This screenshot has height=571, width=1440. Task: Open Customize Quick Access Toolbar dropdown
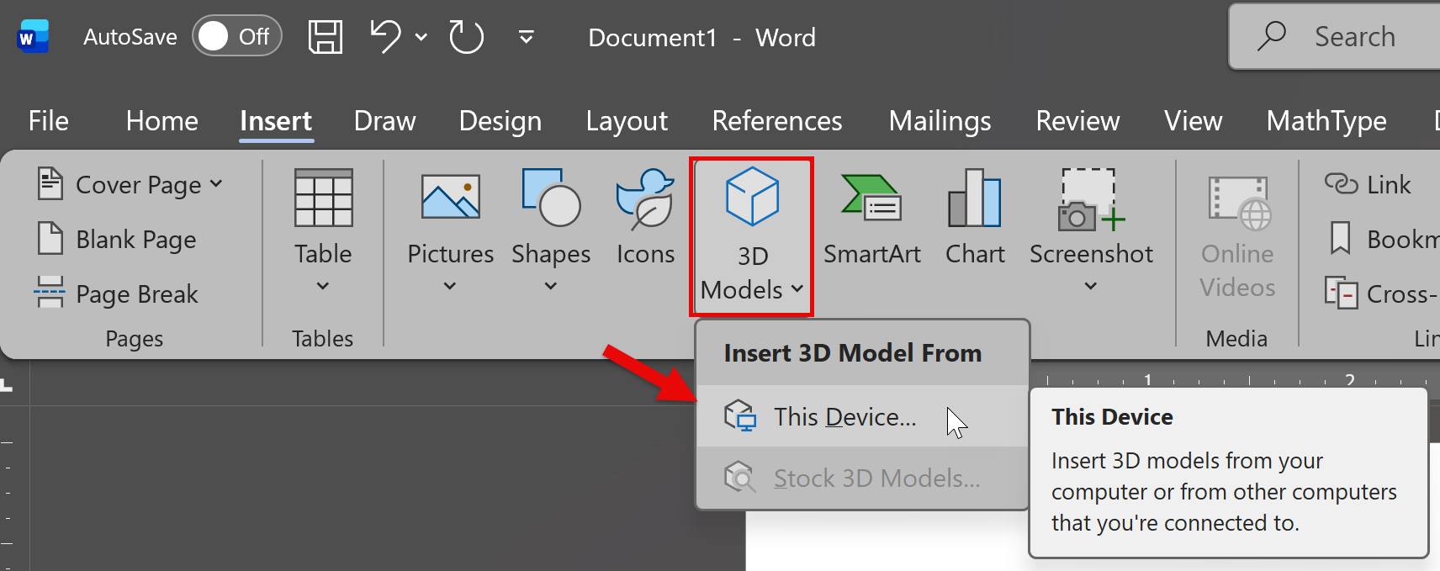[527, 37]
